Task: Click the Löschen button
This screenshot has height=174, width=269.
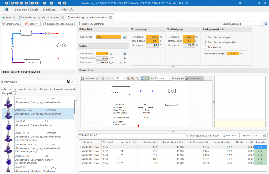Action: point(31,24)
